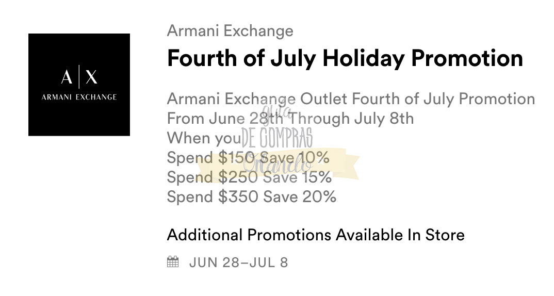
Task: Open the Fourth of July Holiday Promotion title
Action: pos(345,58)
